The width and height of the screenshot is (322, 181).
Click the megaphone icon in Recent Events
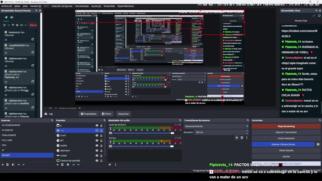click(x=12, y=17)
